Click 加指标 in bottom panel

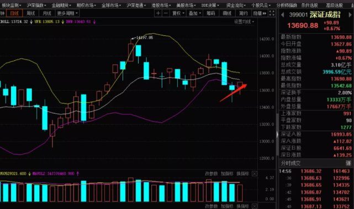(227, 206)
